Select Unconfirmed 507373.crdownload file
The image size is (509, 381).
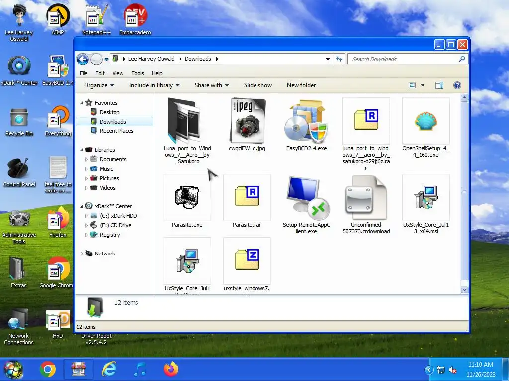click(366, 204)
